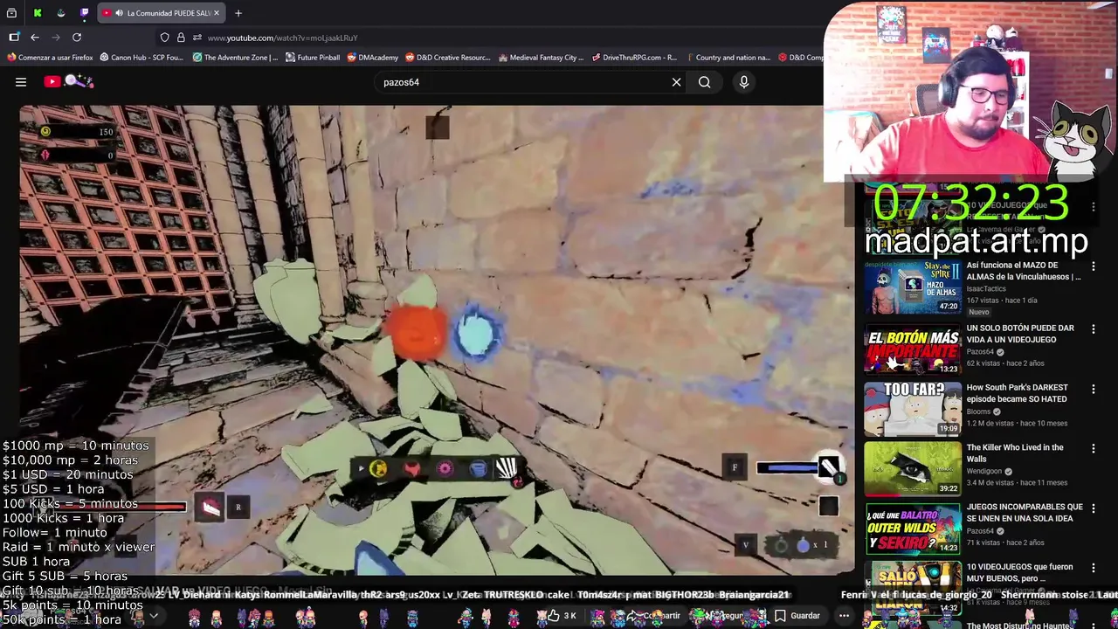Go forward one page

56,38
